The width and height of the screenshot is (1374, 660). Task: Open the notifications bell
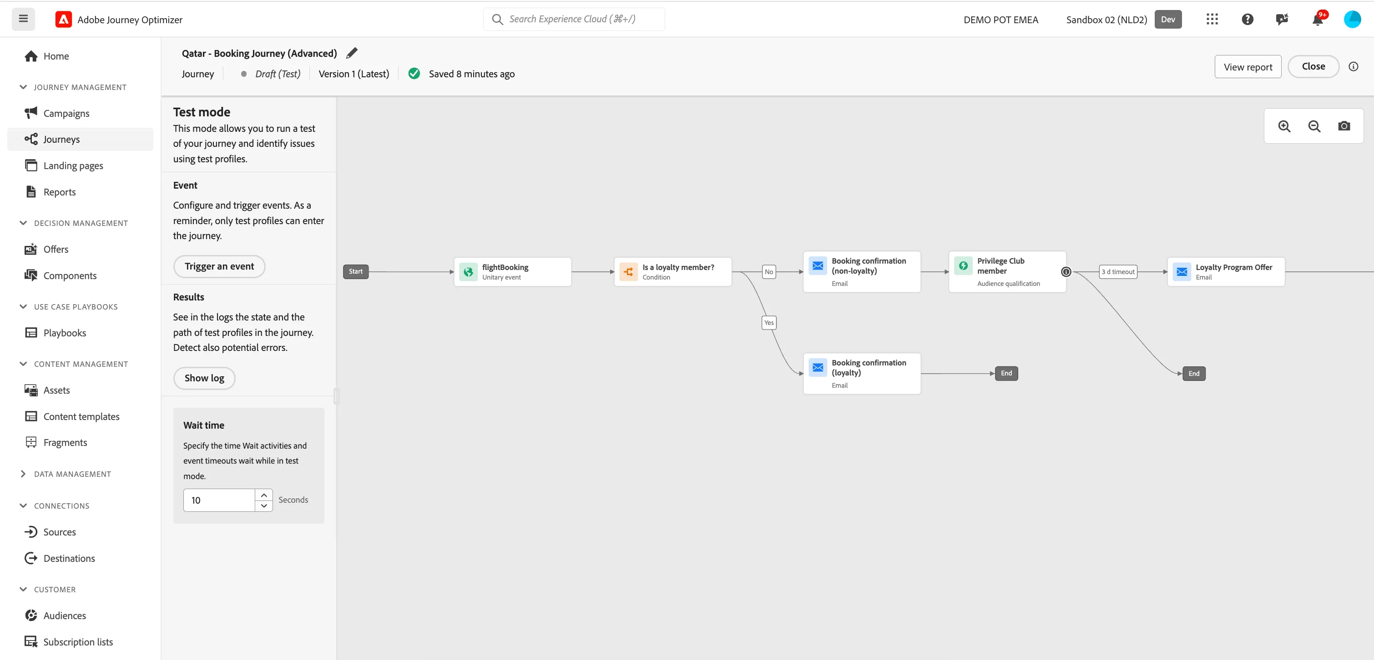pos(1318,20)
